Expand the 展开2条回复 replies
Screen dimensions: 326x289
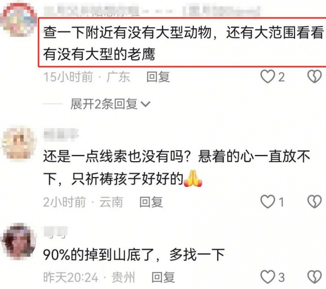point(110,104)
